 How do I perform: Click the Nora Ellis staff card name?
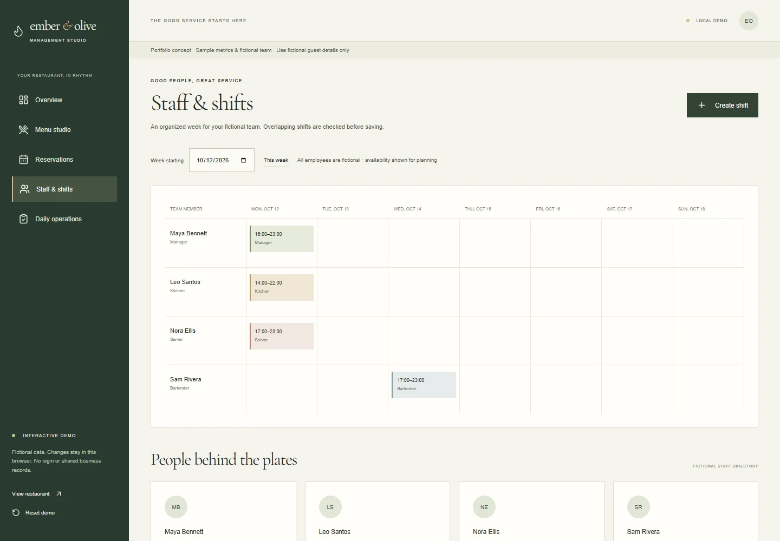[486, 532]
